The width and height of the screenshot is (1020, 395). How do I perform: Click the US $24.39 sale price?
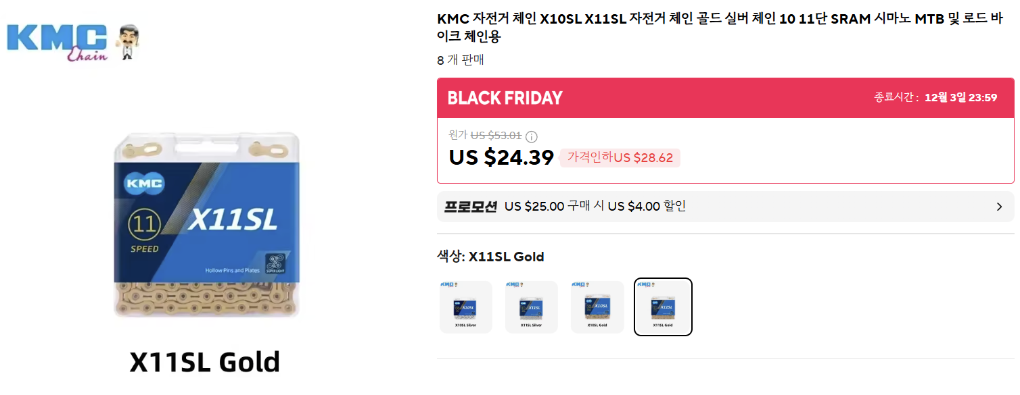(501, 157)
